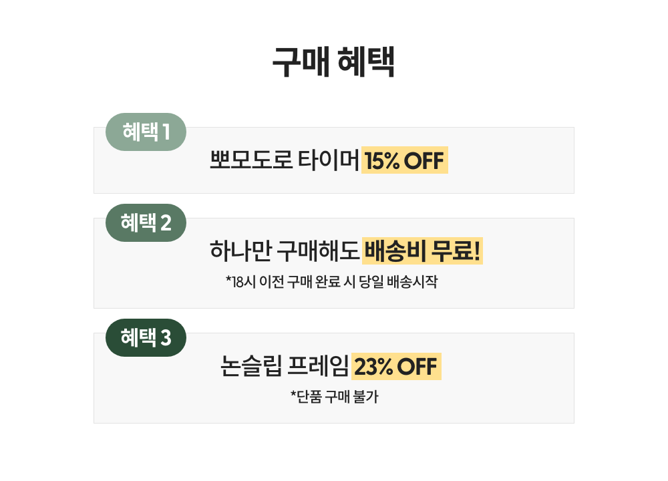The width and height of the screenshot is (668, 481).
Task: Click the number 3 in the dark green badge
Action: [166, 338]
